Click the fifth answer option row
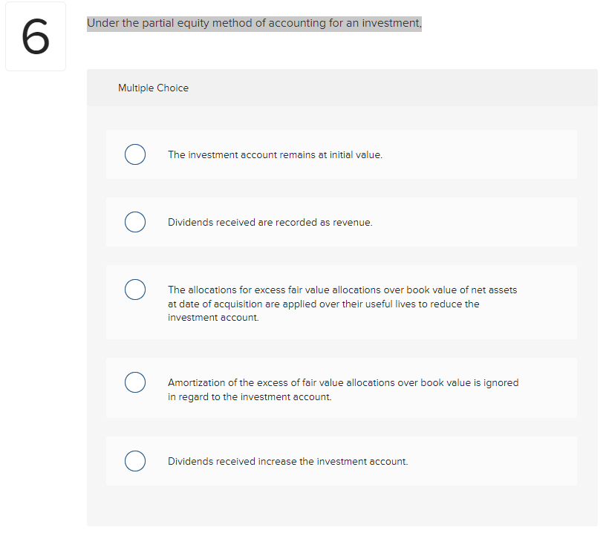Screen dimensions: 609x536 click(342, 461)
